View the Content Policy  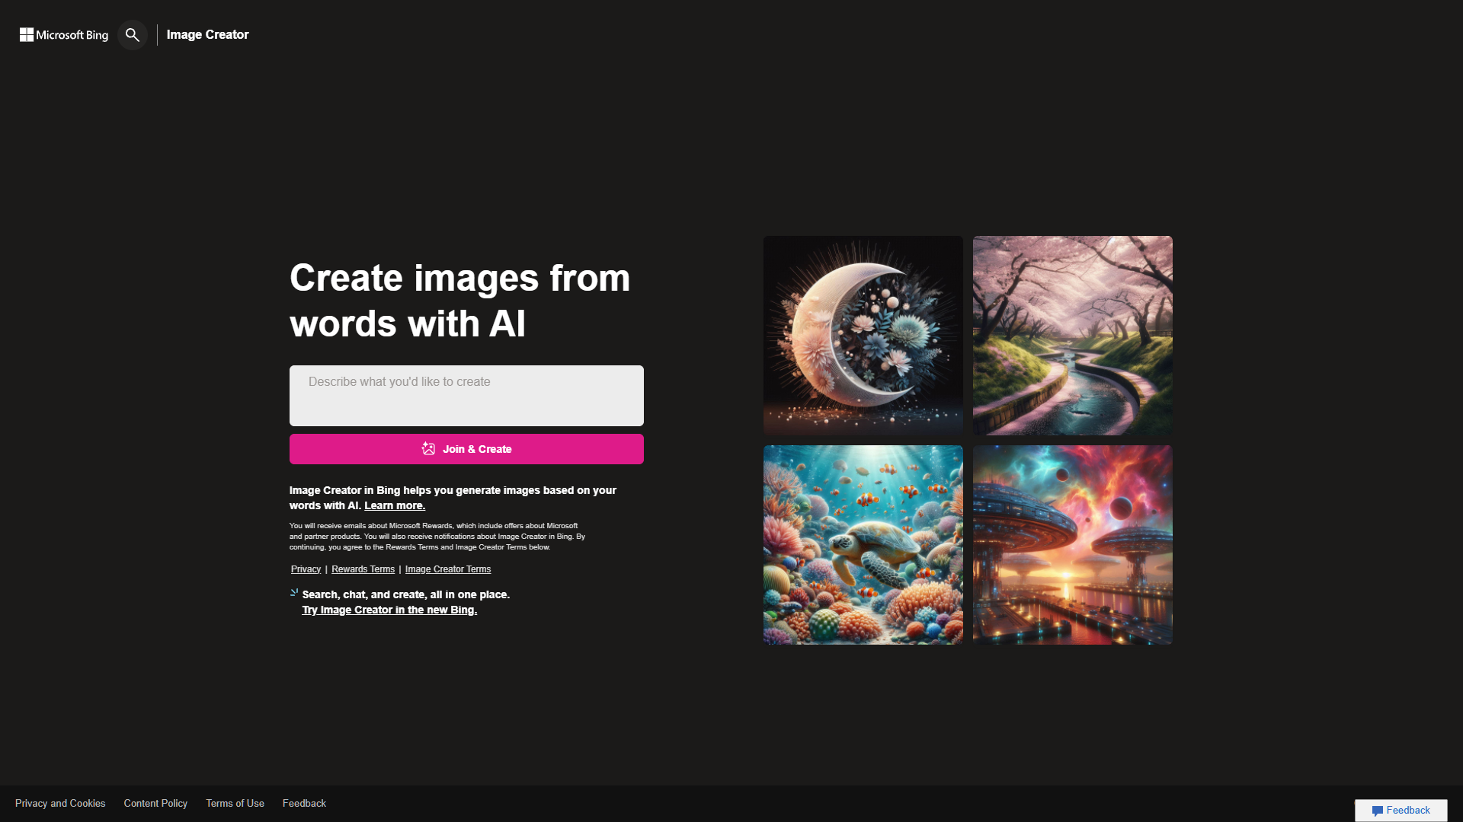(155, 803)
